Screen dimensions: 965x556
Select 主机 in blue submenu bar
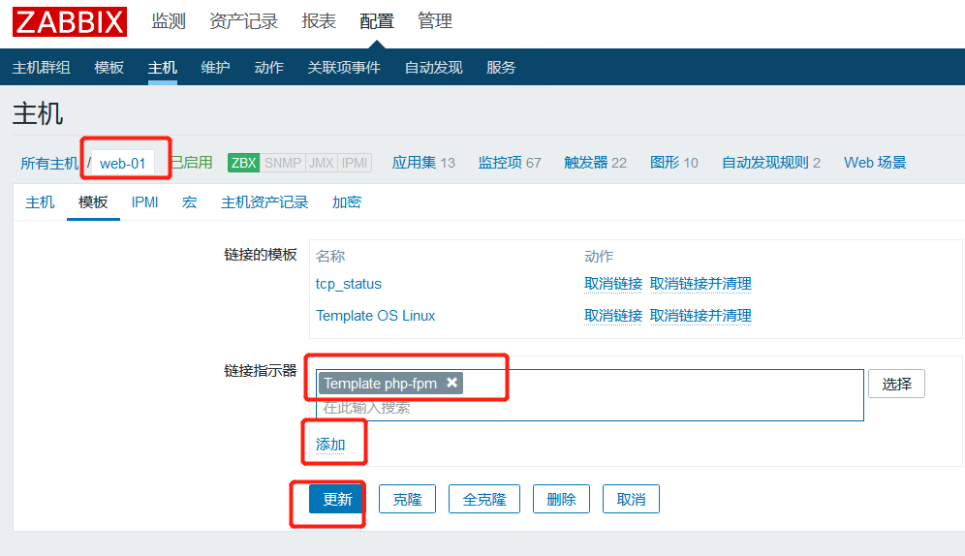[163, 68]
